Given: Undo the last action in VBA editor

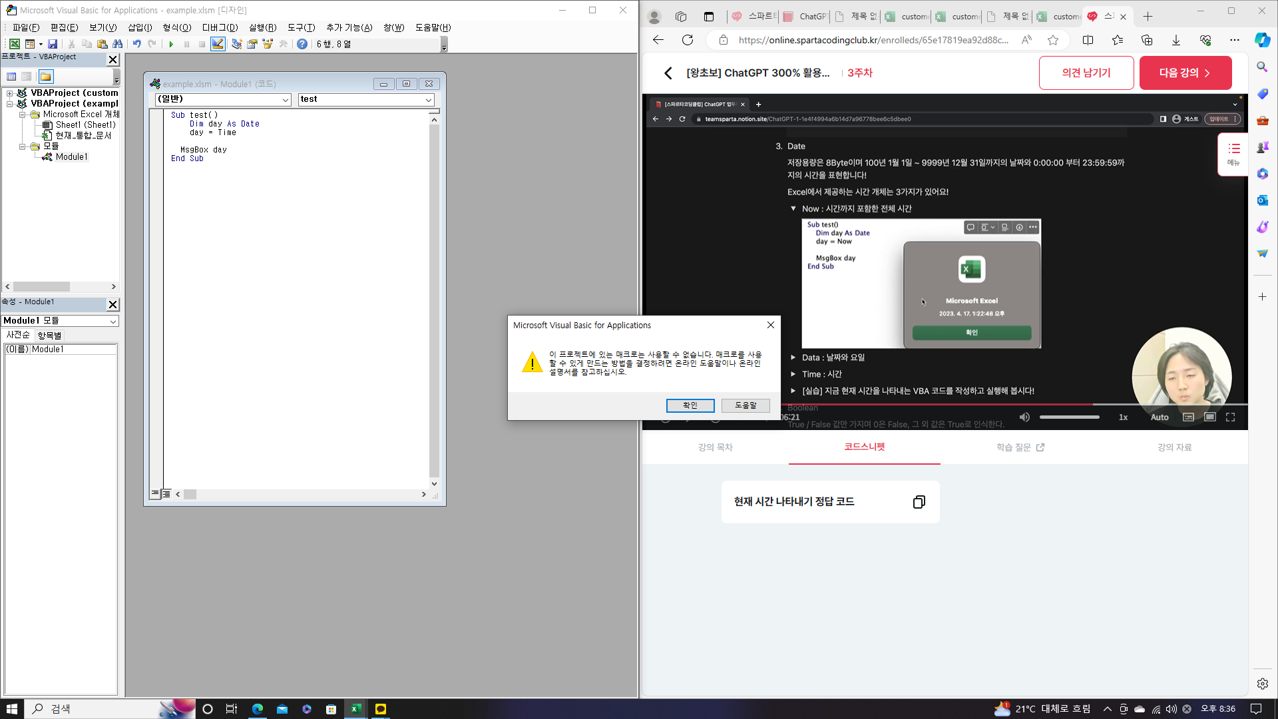Looking at the screenshot, I should click(x=136, y=44).
